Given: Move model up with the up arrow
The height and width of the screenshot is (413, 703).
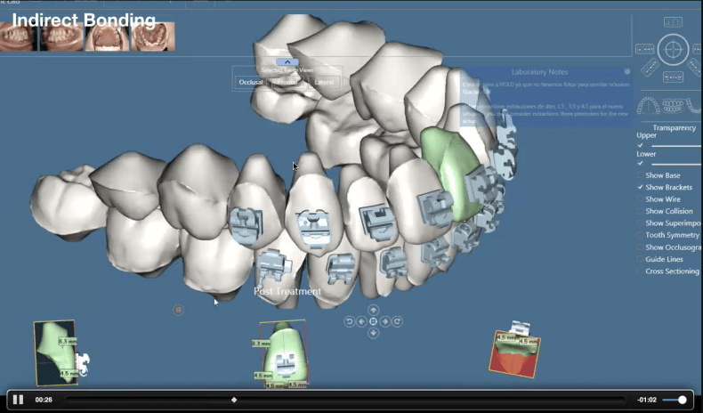Looking at the screenshot, I should pyautogui.click(x=373, y=310).
